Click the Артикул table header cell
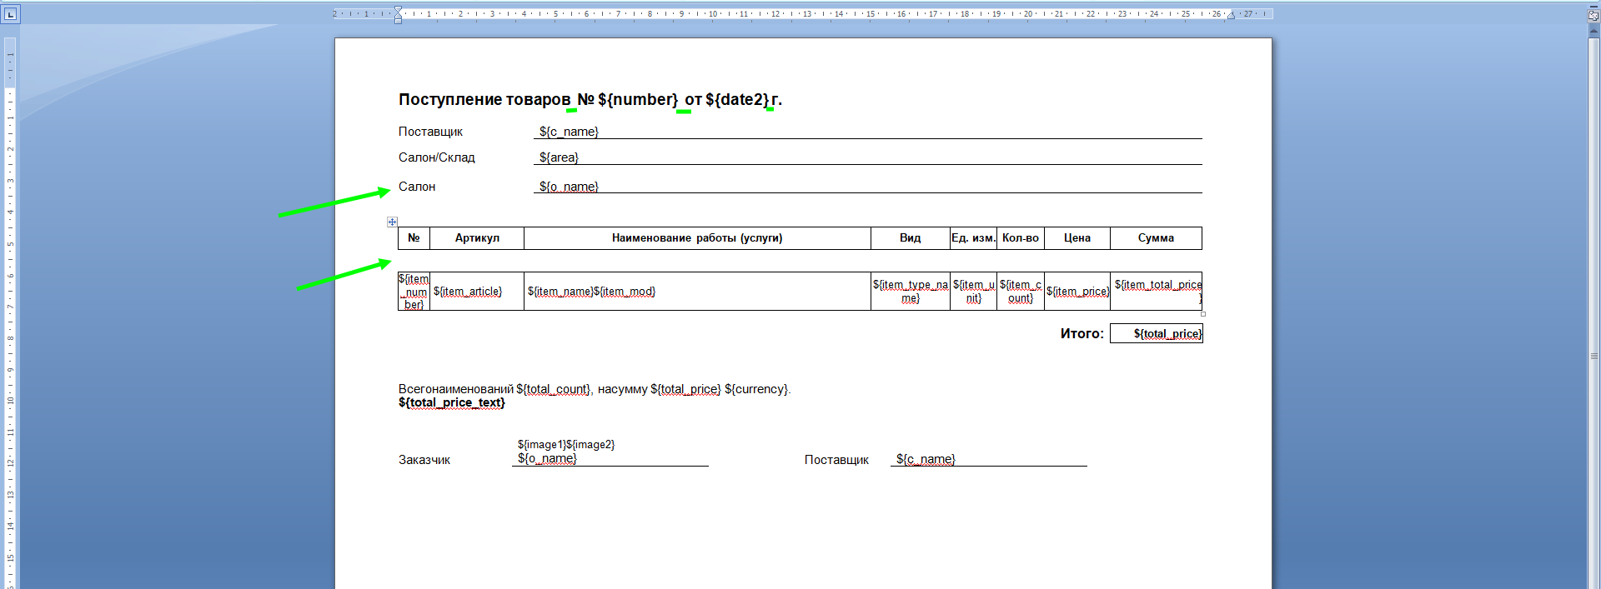Image resolution: width=1601 pixels, height=589 pixels. point(477,238)
